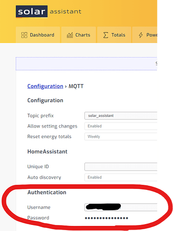Image resolution: width=173 pixels, height=231 pixels.
Task: Click the Password masked dots
Action: (107, 218)
